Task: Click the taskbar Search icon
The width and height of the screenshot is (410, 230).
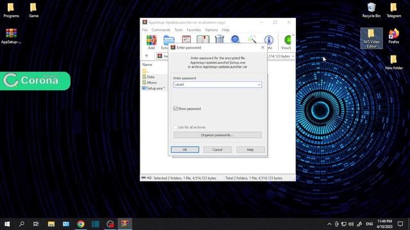Action: (x=22, y=224)
